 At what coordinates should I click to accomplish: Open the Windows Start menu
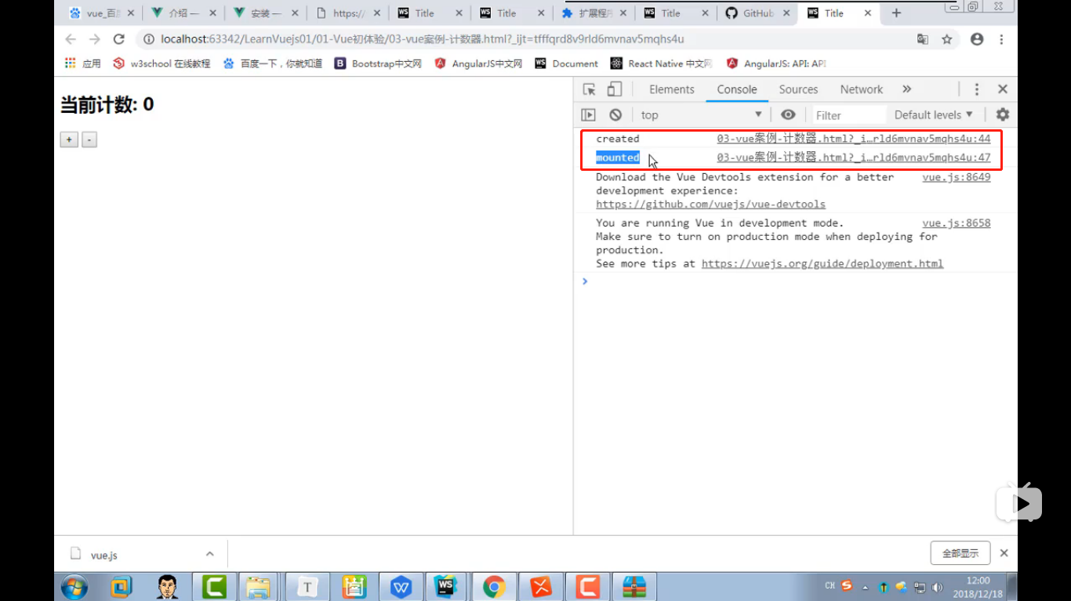74,586
